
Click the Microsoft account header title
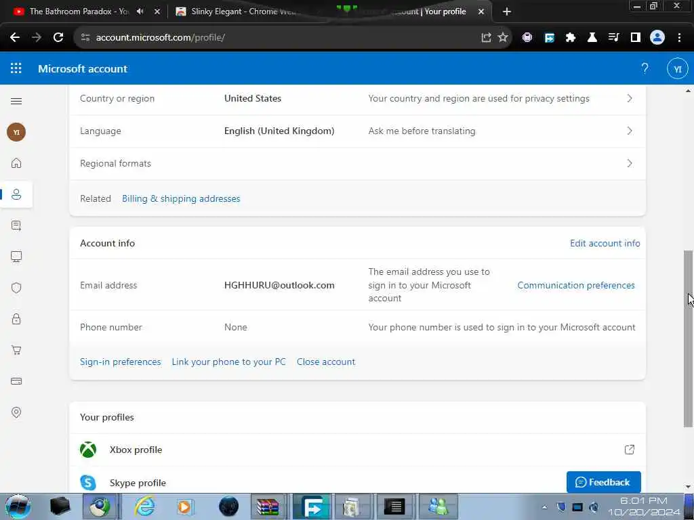83,68
